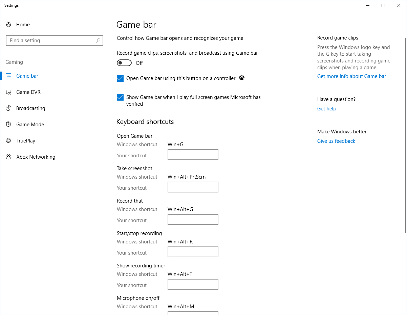Screen dimensions: 407x315
Task: Click the Xbox controller button icon
Action: click(x=242, y=78)
